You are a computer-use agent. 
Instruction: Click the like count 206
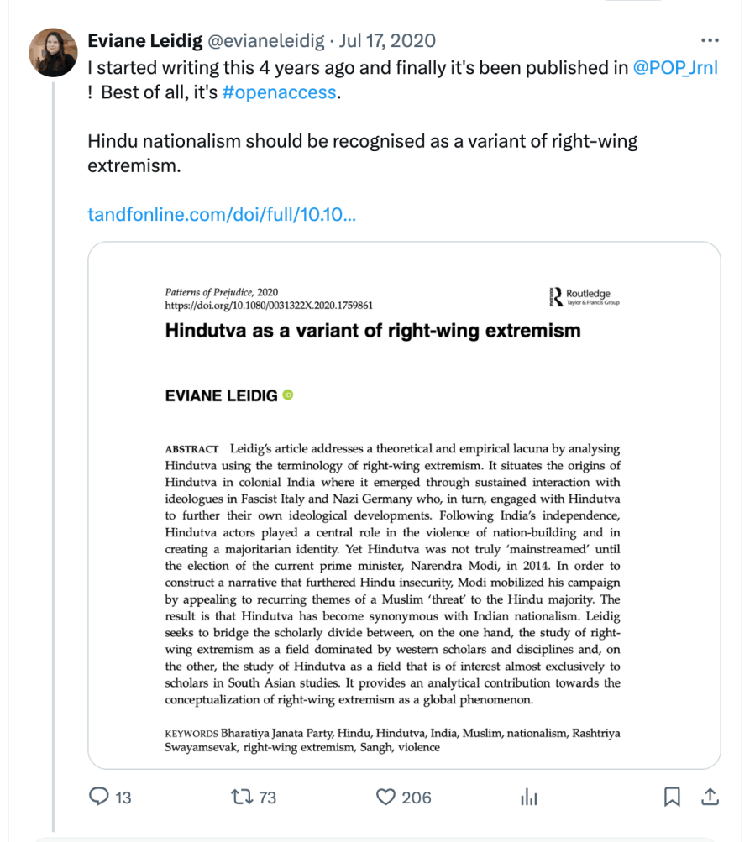tap(416, 798)
